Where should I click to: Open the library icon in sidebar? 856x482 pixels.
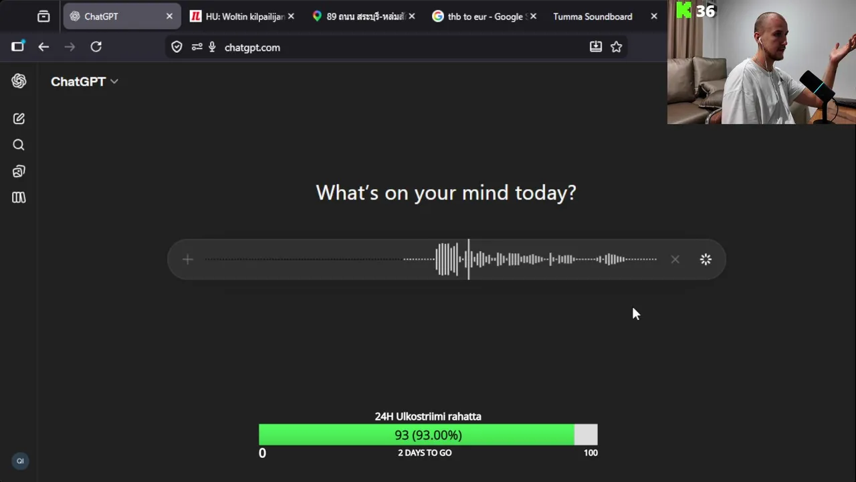19,197
